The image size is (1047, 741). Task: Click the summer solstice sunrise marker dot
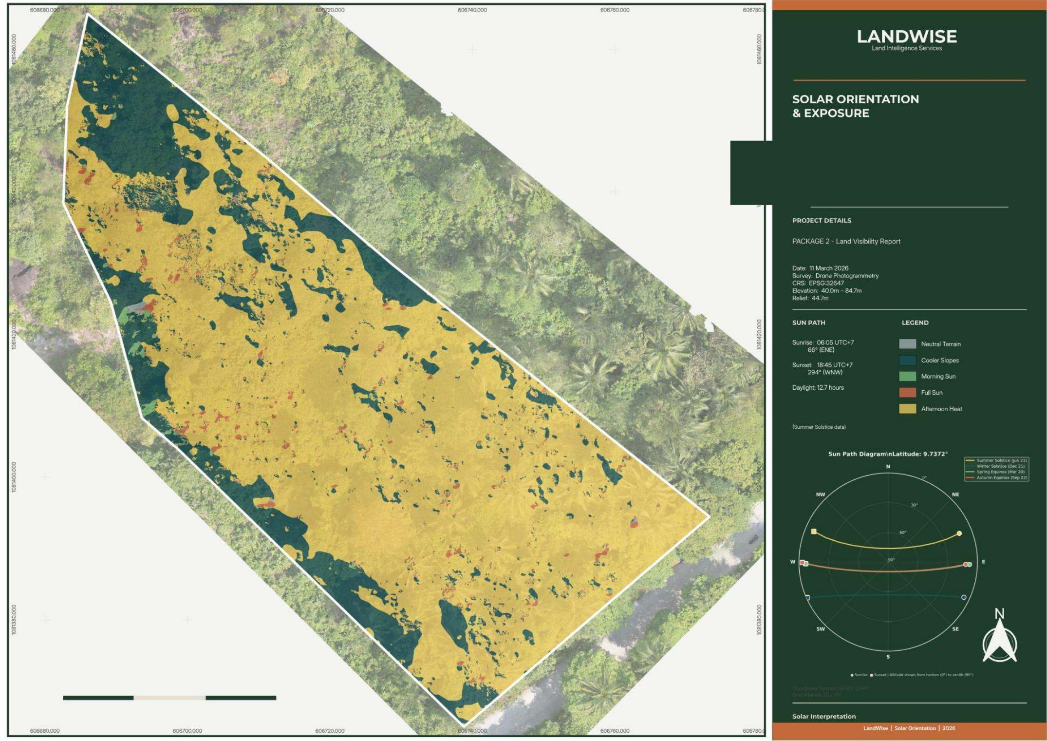click(x=959, y=533)
